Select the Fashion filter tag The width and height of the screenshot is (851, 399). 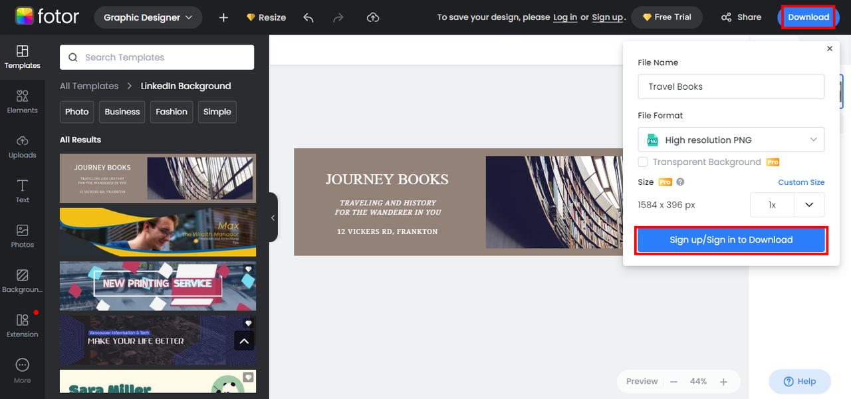(172, 112)
